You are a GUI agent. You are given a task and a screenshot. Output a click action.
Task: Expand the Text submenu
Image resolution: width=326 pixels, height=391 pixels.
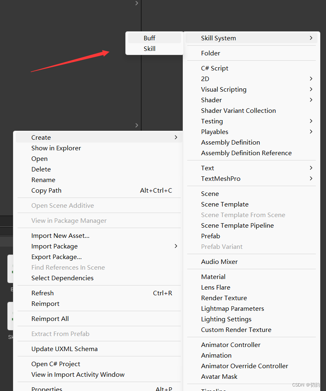pos(252,168)
